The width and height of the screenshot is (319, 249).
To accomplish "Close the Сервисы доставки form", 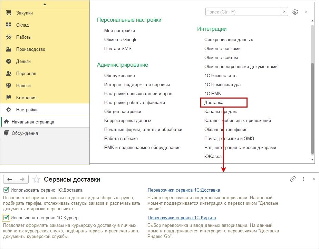I will coord(313,179).
